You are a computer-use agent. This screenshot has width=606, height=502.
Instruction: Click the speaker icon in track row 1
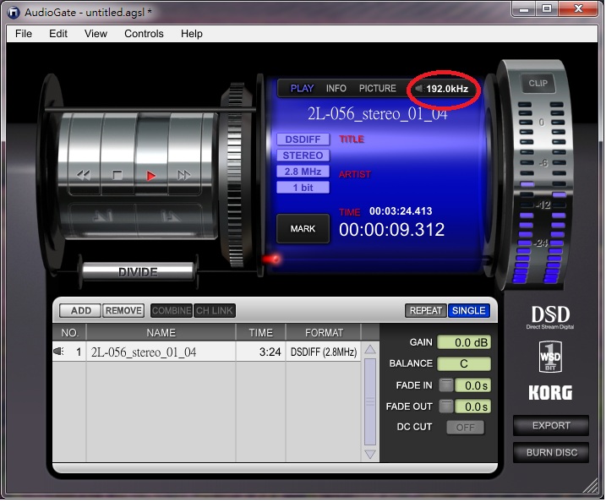click(x=58, y=352)
